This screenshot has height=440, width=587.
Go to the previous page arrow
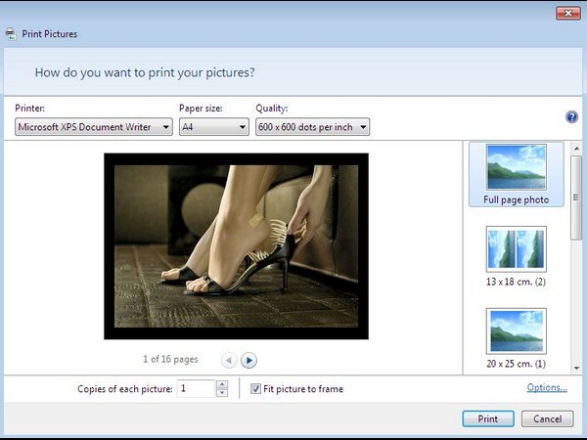click(229, 360)
